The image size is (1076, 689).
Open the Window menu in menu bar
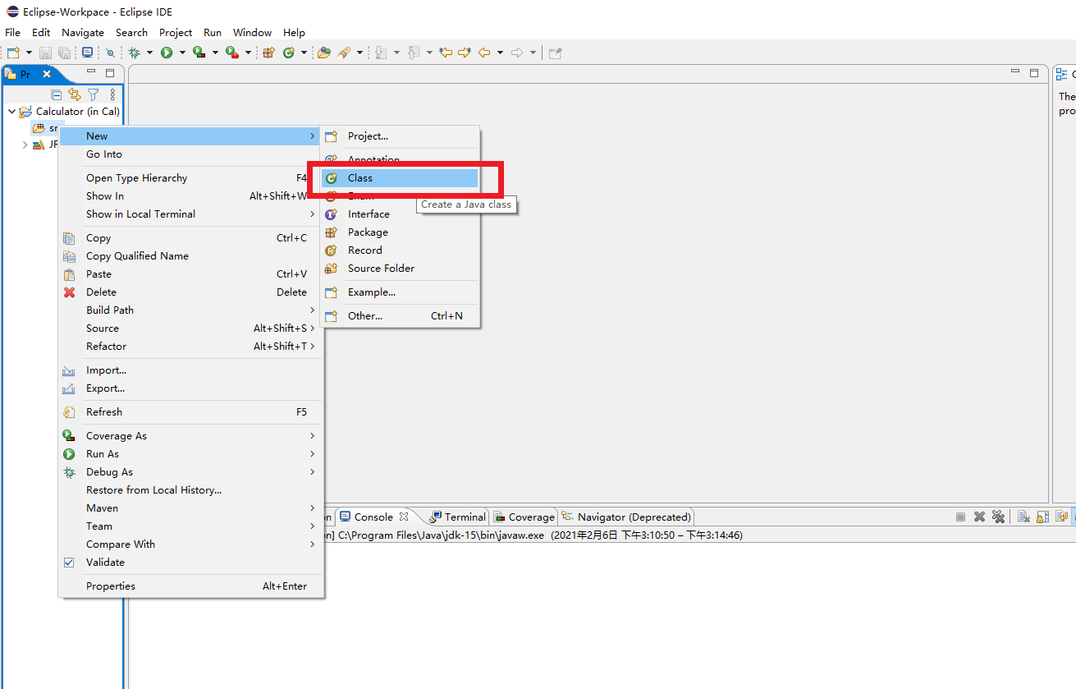tap(252, 33)
